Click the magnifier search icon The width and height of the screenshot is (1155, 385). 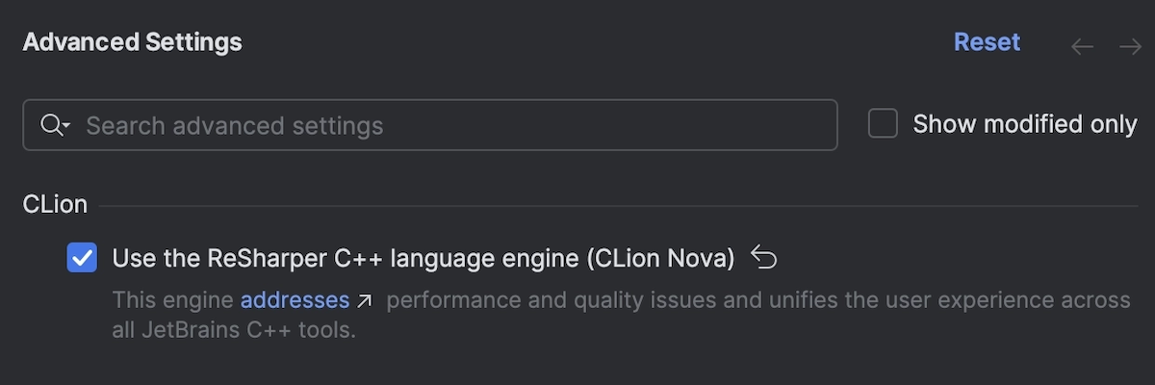[50, 125]
